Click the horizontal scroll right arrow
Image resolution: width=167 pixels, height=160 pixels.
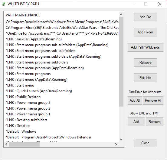116,145
